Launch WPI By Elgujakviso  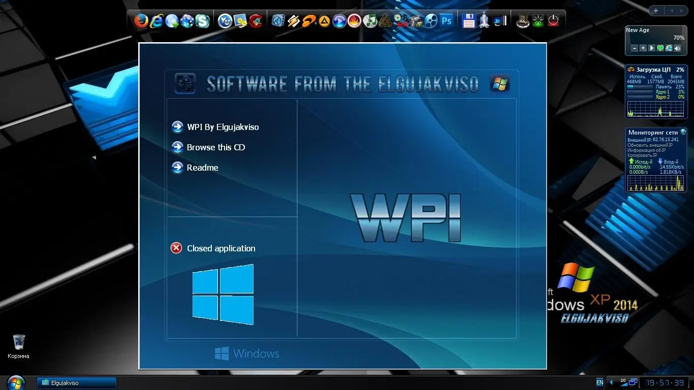215,127
